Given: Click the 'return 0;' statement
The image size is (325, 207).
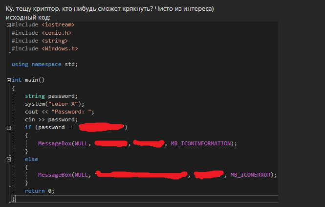Looking at the screenshot, I should [40, 191].
